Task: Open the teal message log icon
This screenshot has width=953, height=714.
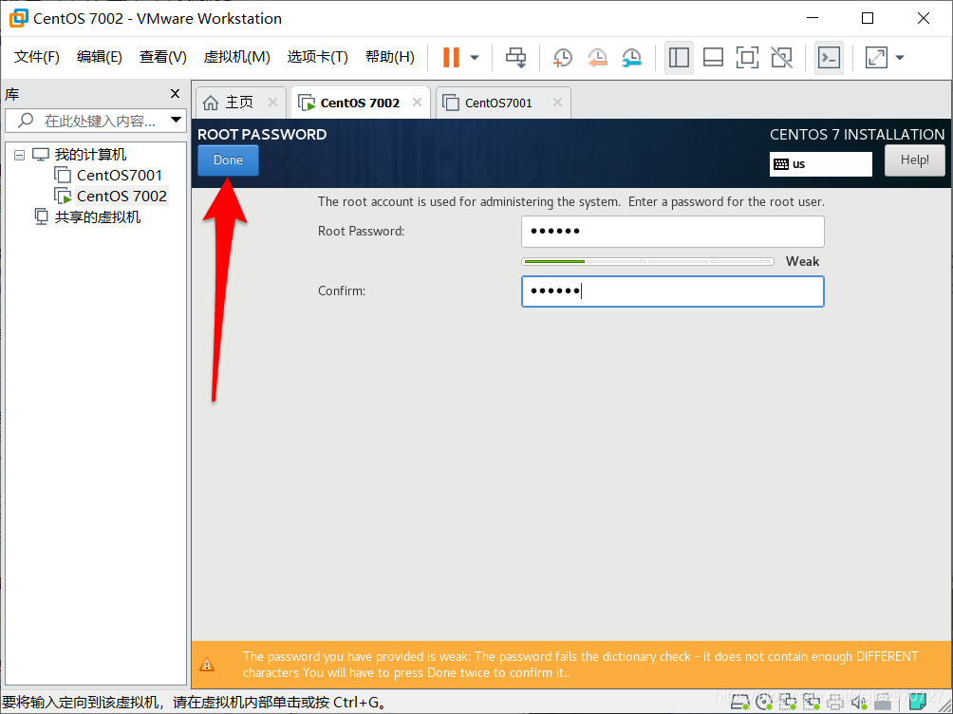Action: pos(917,702)
